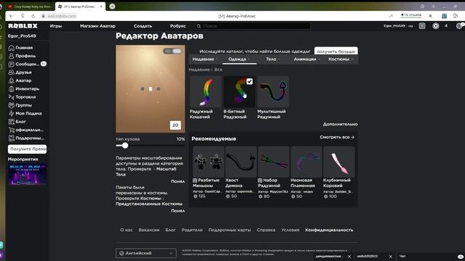Open Клубничный Коровий recommended item
465x261 pixels.
[339, 173]
